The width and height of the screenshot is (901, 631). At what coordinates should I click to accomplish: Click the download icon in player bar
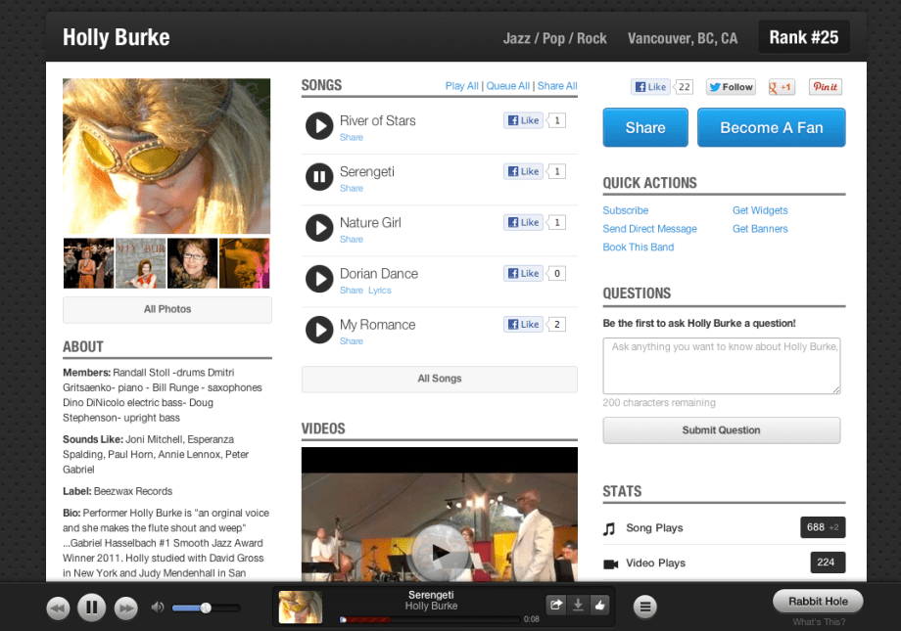point(578,606)
